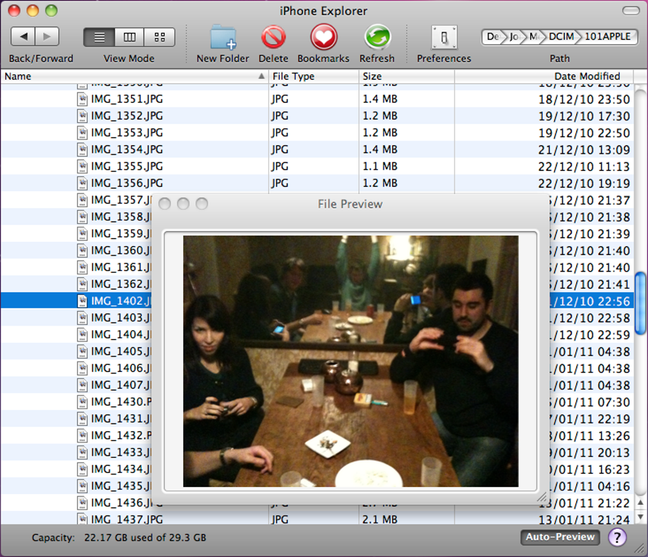Click file icon of highlighted IMG_1402
648x557 pixels.
click(83, 301)
